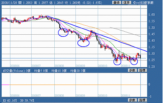The image size is (163, 103).
Task: Click the -0.02(-1.65%) change value
Action: point(92,3)
